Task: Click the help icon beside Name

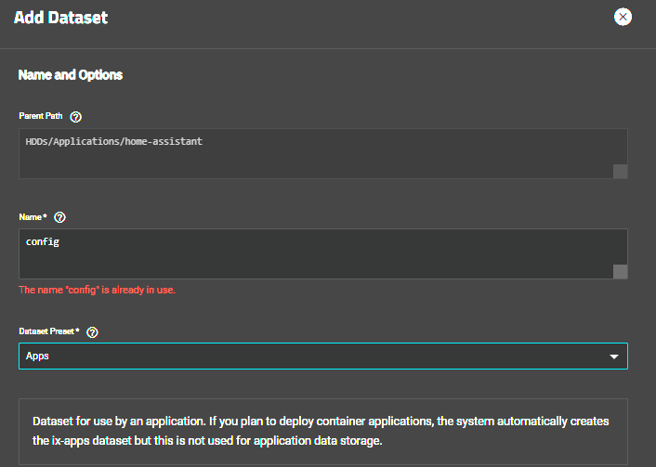Action: tap(60, 217)
